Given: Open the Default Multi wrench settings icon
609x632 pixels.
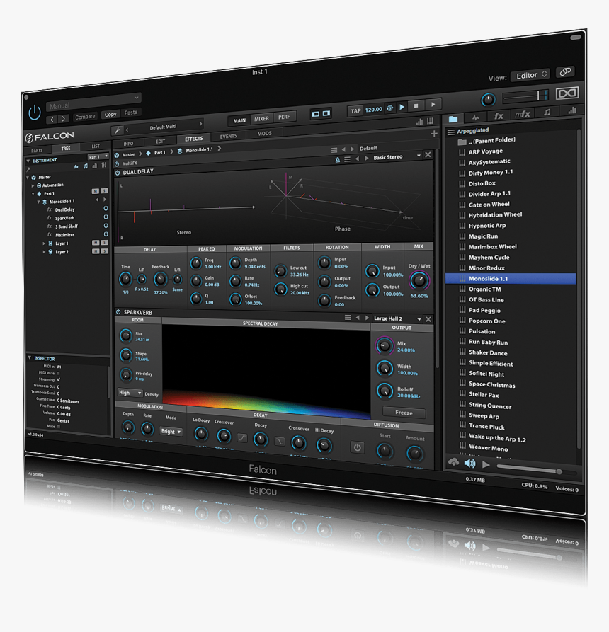Looking at the screenshot, I should 118,130.
